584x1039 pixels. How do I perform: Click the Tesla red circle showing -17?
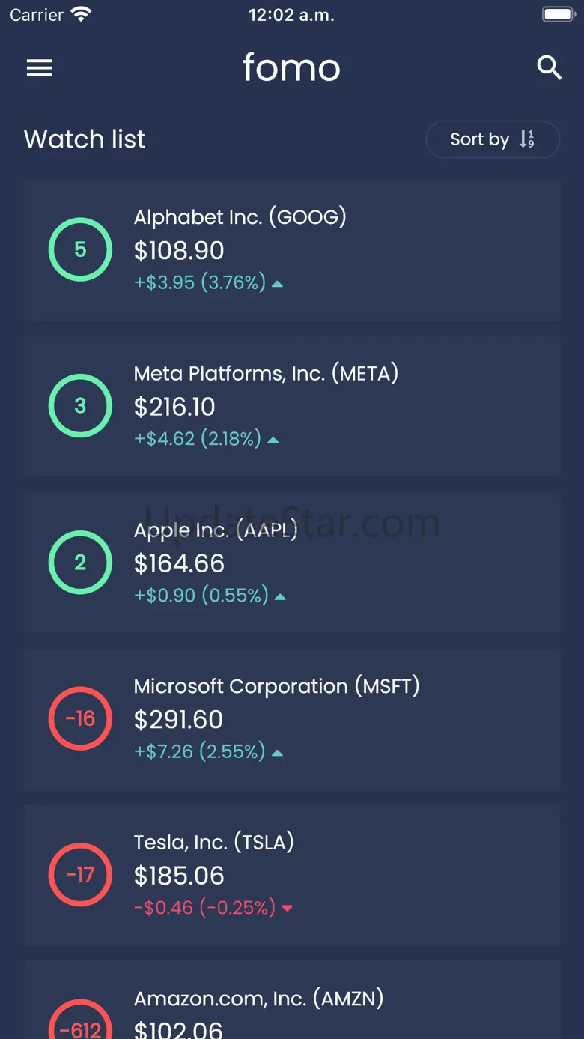[x=80, y=875]
